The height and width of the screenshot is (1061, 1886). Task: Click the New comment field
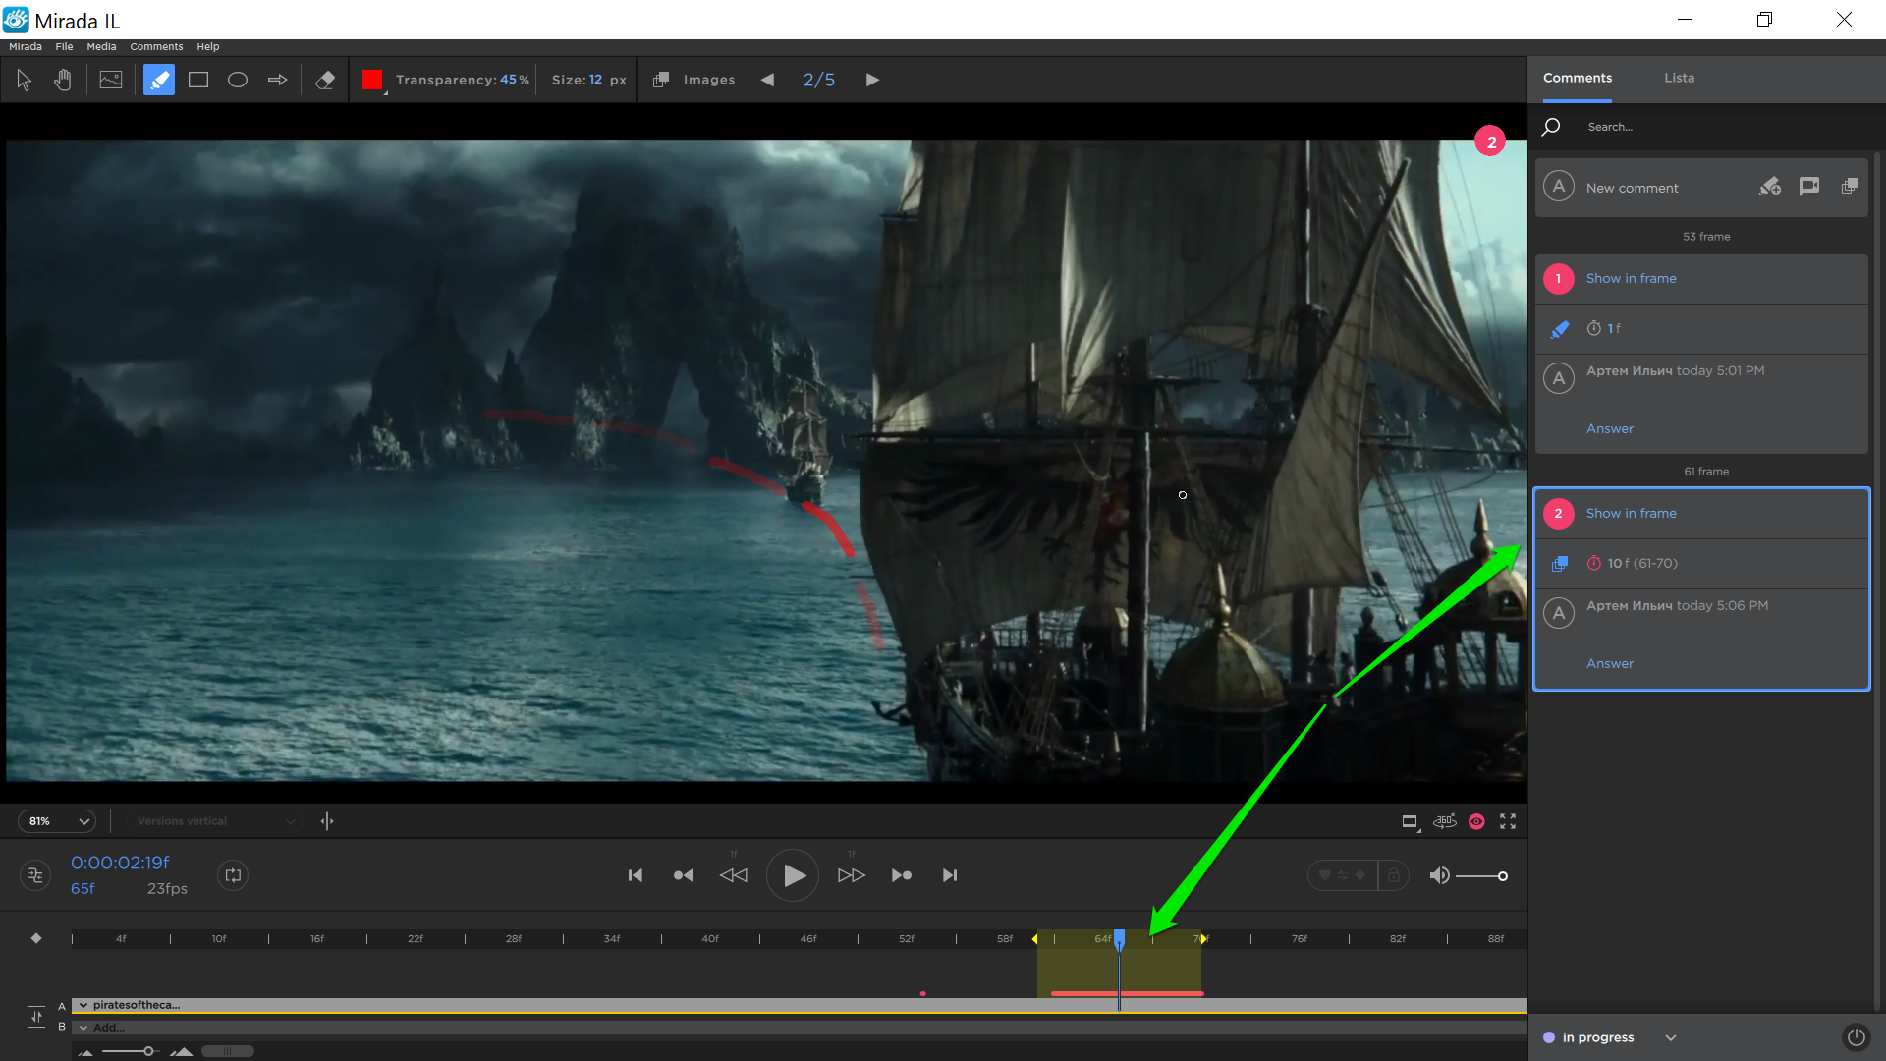(x=1632, y=188)
